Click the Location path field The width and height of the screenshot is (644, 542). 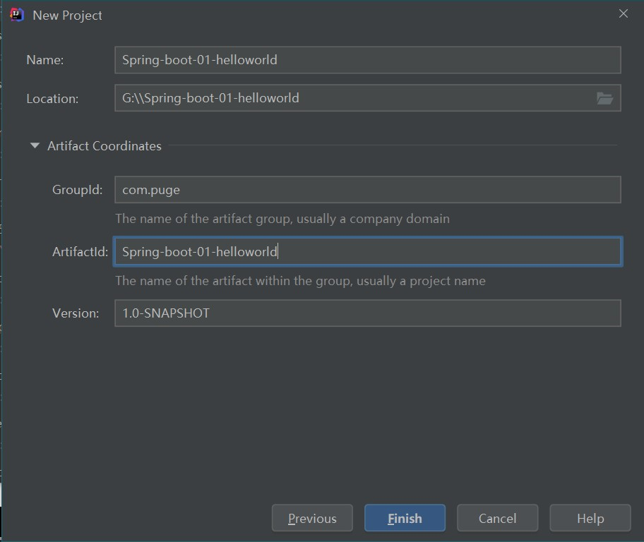pyautogui.click(x=368, y=98)
